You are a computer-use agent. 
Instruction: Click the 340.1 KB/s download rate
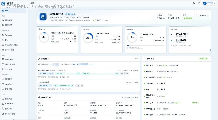tap(181, 34)
